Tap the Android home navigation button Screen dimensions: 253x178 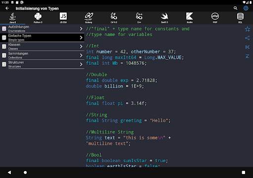[25, 173]
